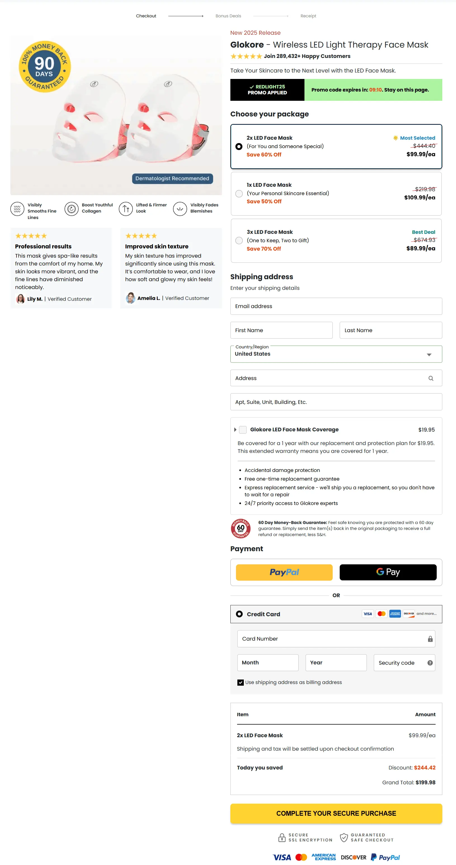Select the 1x LED Face Mask package
This screenshot has width=456, height=865.
point(239,194)
